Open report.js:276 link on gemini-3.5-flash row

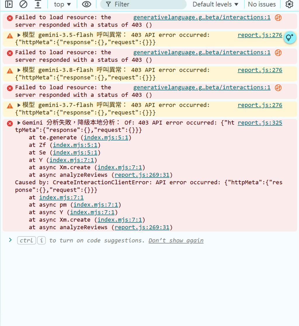[260, 35]
